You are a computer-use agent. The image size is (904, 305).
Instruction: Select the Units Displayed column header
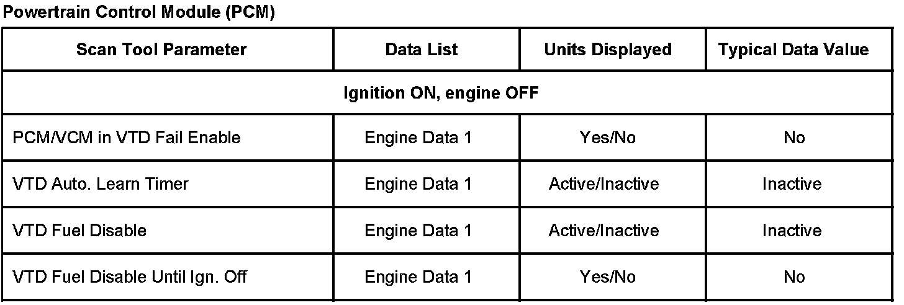tap(608, 50)
